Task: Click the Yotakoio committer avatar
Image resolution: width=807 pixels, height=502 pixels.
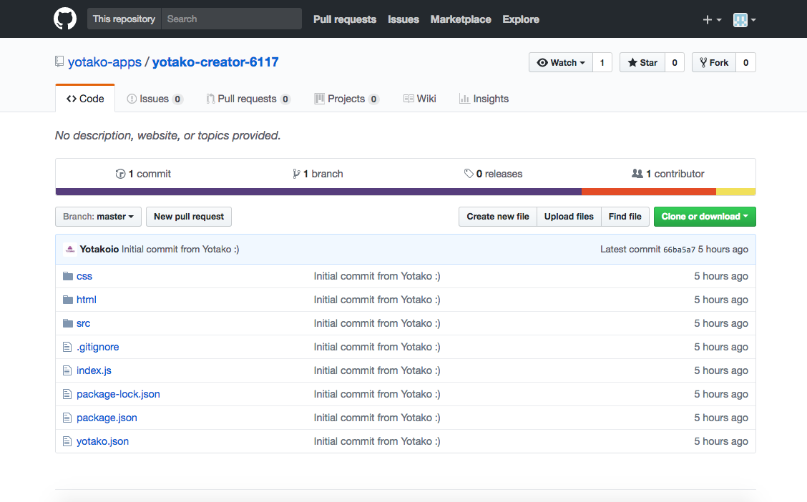Action: pyautogui.click(x=70, y=250)
